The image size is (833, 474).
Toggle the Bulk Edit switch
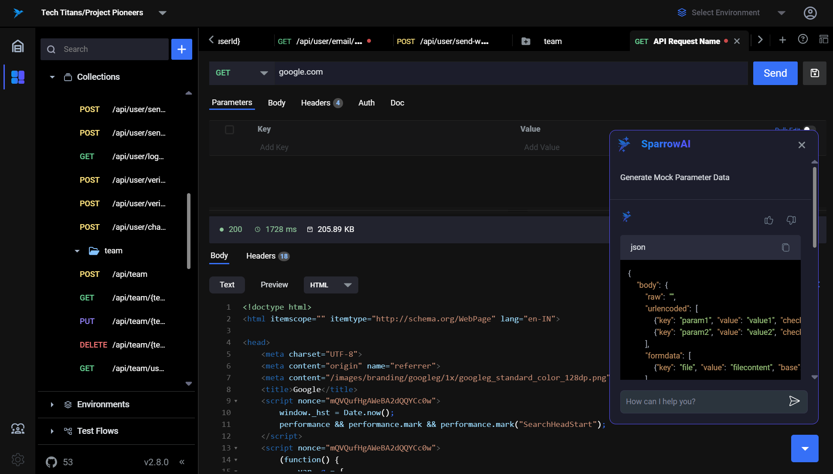pos(809,130)
